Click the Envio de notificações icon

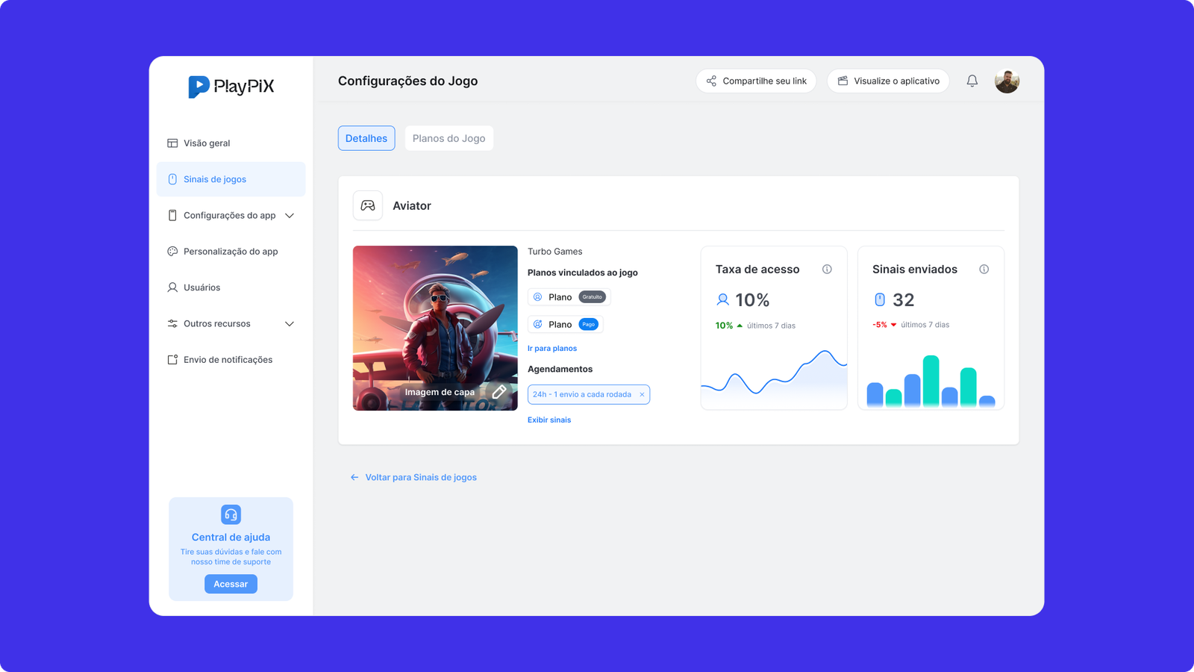click(172, 360)
